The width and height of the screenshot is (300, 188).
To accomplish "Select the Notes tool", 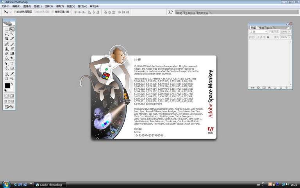I will (7, 74).
